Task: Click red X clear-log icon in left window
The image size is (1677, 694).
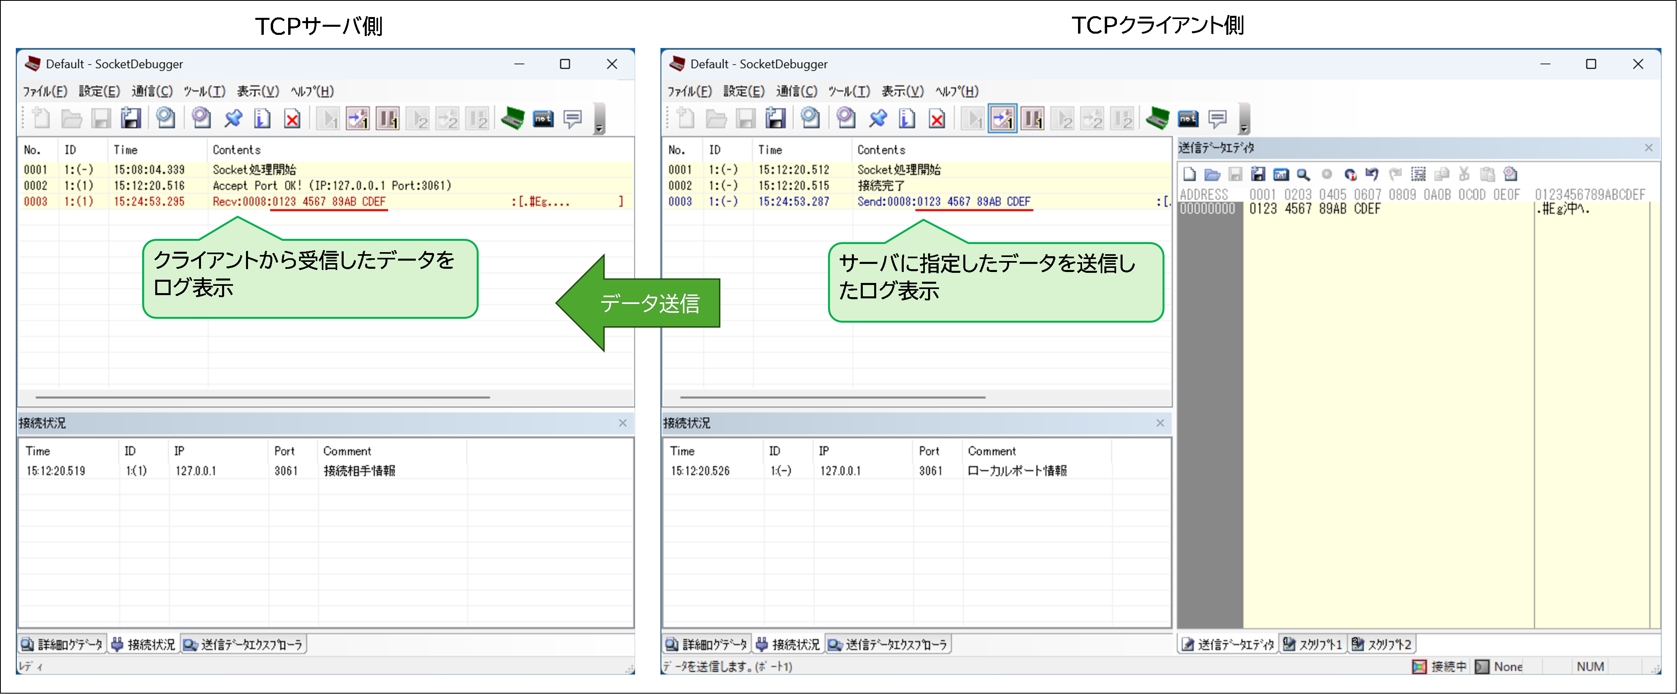Action: click(292, 119)
